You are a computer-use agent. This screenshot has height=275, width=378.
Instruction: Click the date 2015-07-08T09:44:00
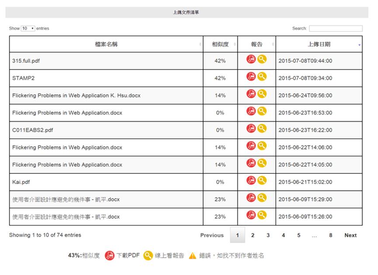[305, 61]
